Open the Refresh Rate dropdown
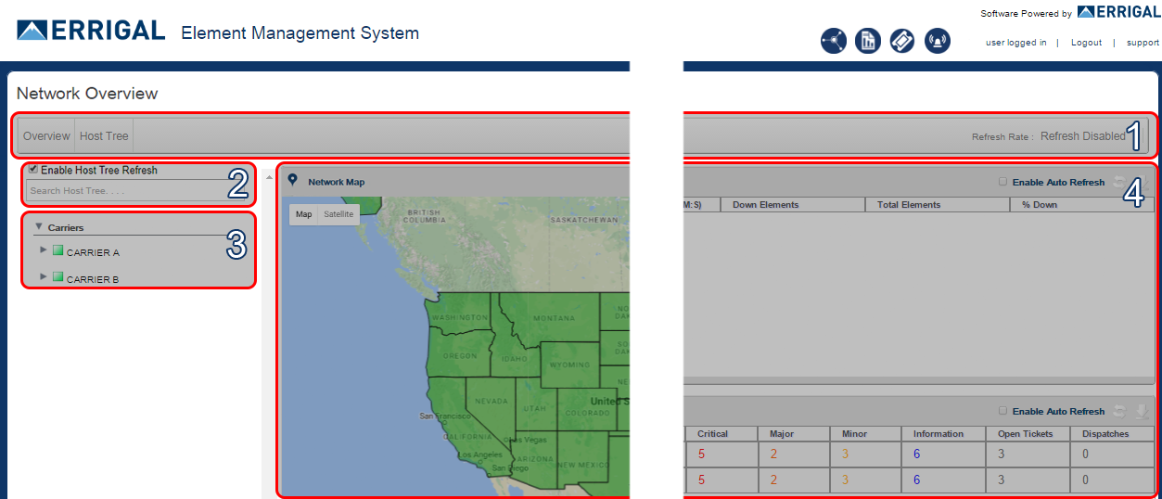1162x499 pixels. (x=1082, y=136)
